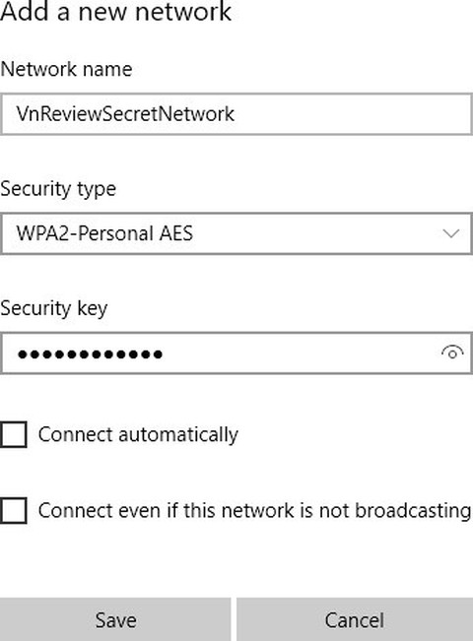
Task: Focus the Security key password field
Action: pyautogui.click(x=236, y=353)
